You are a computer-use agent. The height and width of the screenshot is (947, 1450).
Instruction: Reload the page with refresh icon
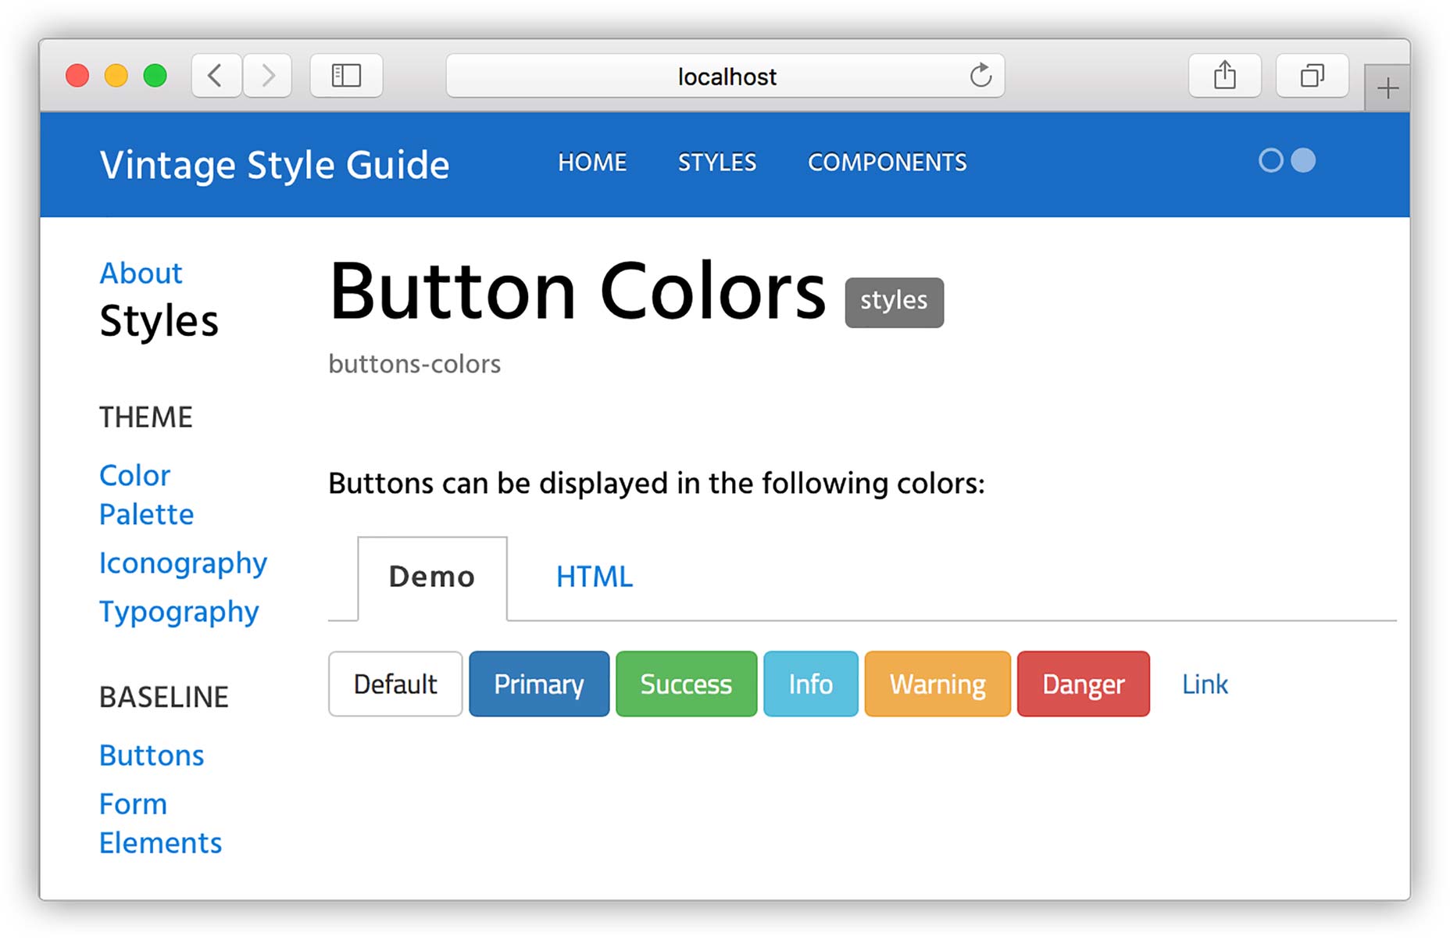point(980,76)
